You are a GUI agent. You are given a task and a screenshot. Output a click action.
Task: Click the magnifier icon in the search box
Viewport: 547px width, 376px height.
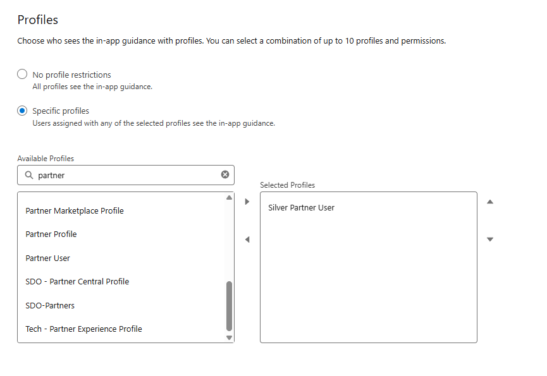tap(28, 175)
